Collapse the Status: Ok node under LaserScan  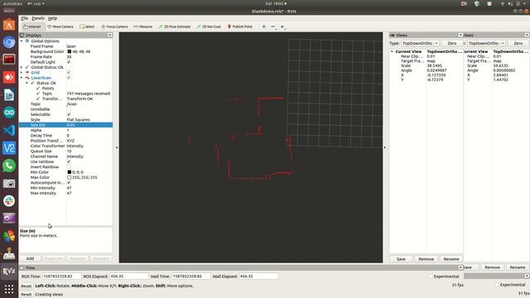pyautogui.click(x=27, y=83)
